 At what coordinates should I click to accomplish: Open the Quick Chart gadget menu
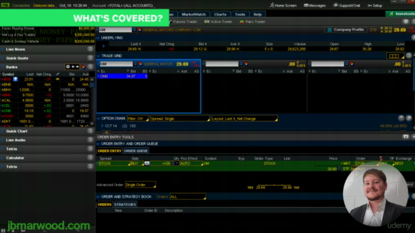coord(90,131)
